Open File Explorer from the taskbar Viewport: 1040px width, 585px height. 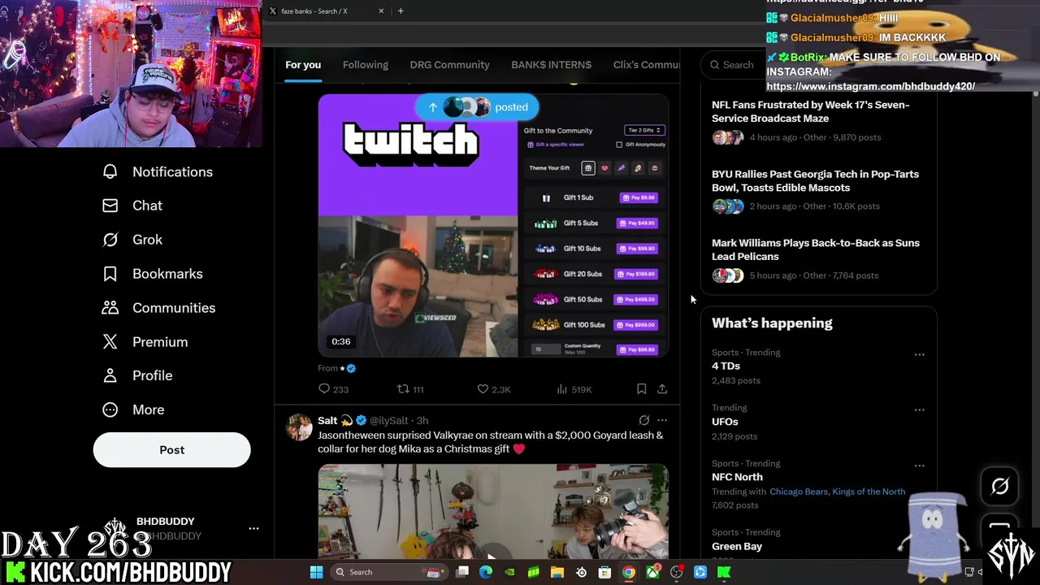(x=557, y=572)
